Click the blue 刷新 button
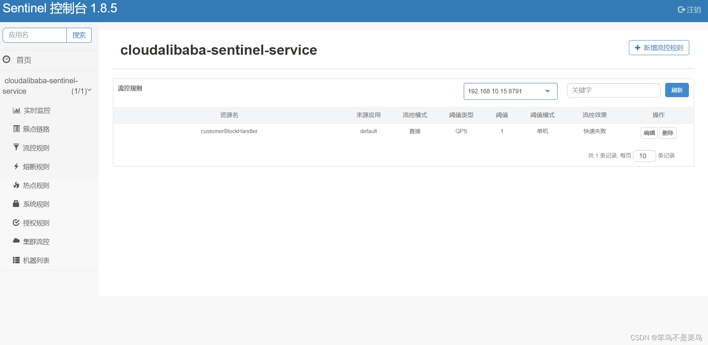Image resolution: width=708 pixels, height=345 pixels. [677, 90]
